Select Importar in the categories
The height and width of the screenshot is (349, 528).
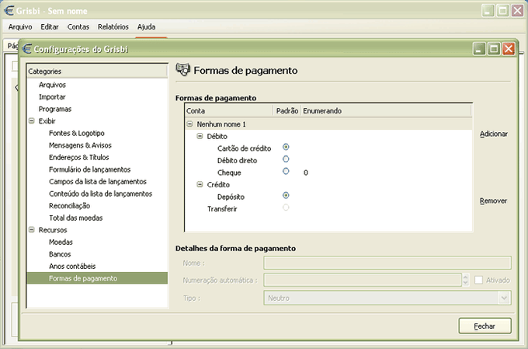[52, 97]
